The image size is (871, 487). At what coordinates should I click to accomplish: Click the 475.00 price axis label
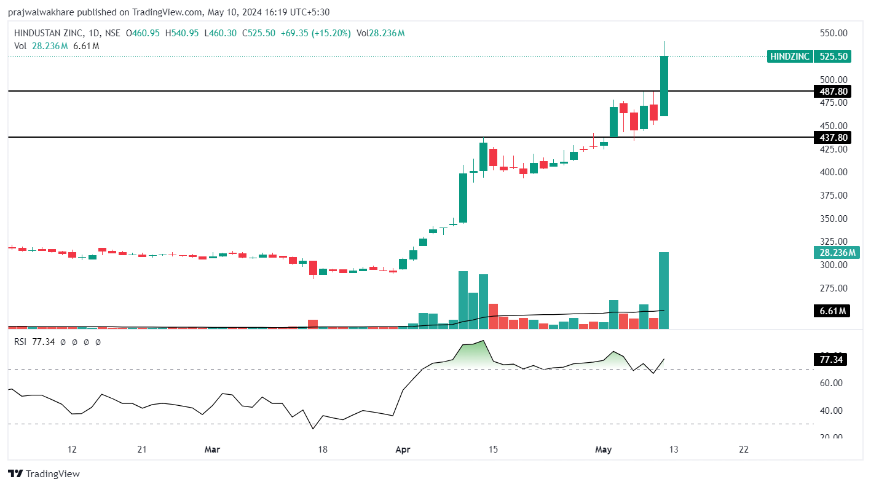pyautogui.click(x=834, y=103)
